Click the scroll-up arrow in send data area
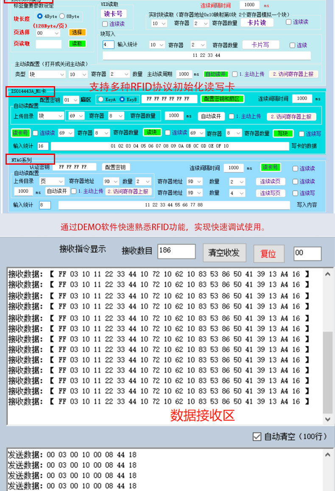335x491 pixels. (327, 455)
